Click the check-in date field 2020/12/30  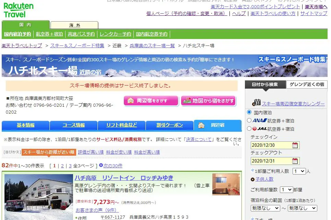click(x=271, y=145)
